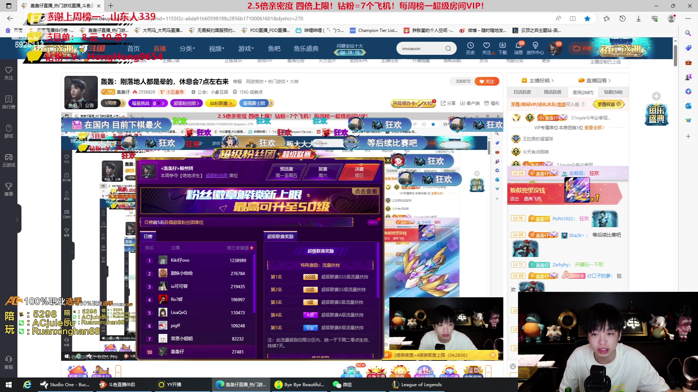Click 举报 report link next to title
This screenshot has height=392, width=698.
pyautogui.click(x=237, y=82)
